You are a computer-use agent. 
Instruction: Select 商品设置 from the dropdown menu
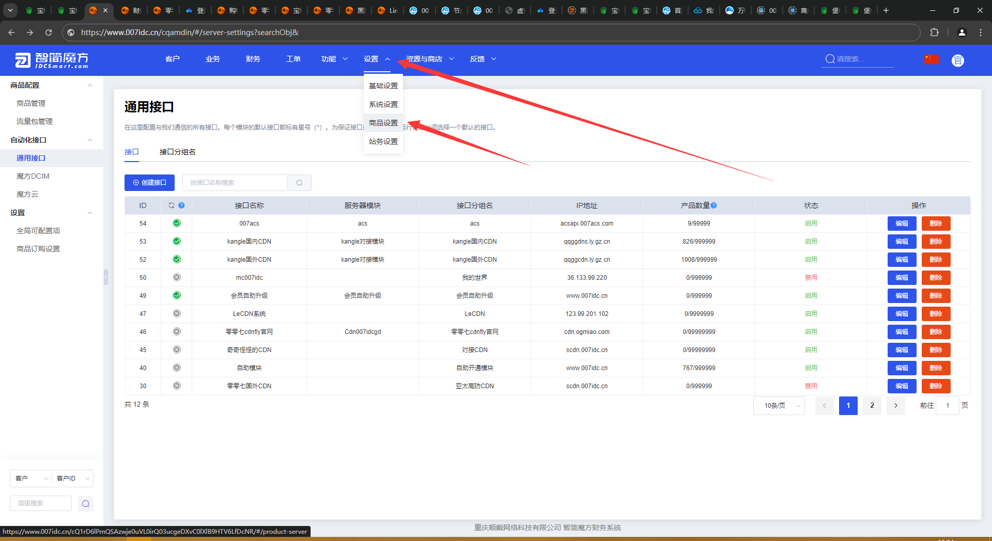coord(383,123)
